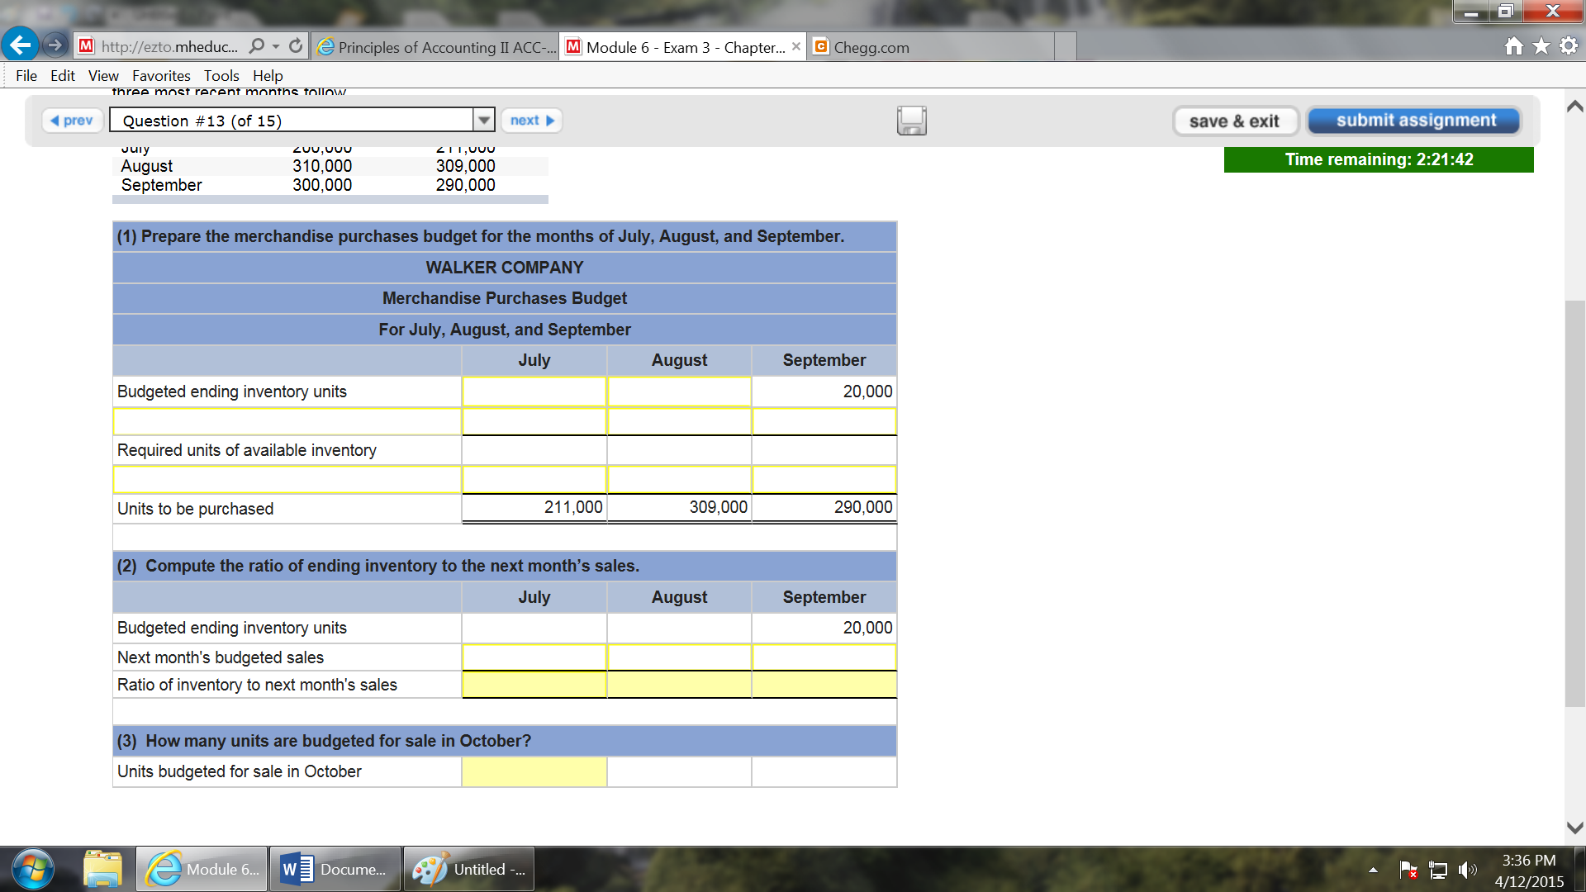Image resolution: width=1586 pixels, height=892 pixels.
Task: Select the Module 6 Exam 3 tab
Action: coord(682,47)
